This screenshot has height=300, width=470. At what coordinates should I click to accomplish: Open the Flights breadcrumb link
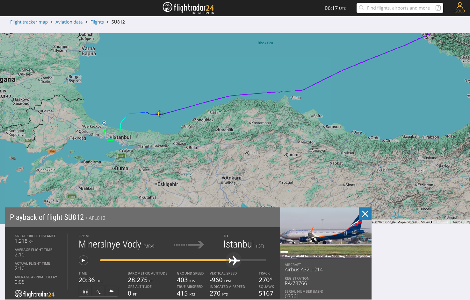[97, 22]
